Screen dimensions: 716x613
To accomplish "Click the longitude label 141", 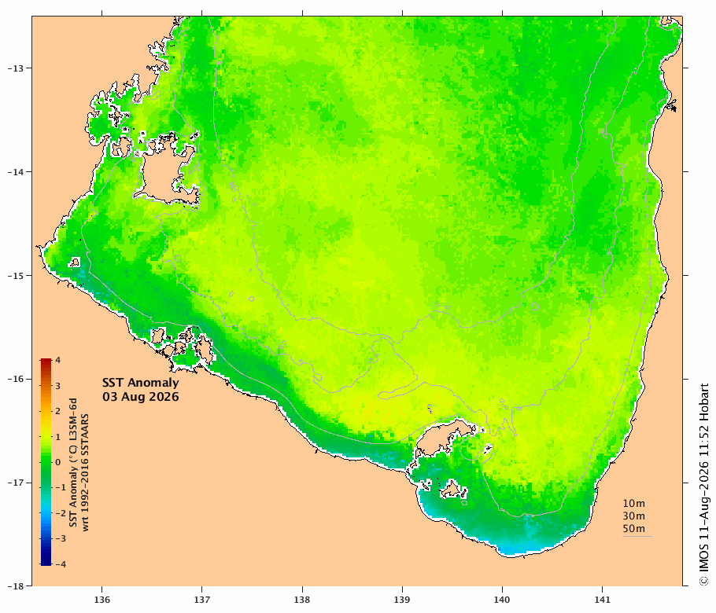I will (x=602, y=600).
